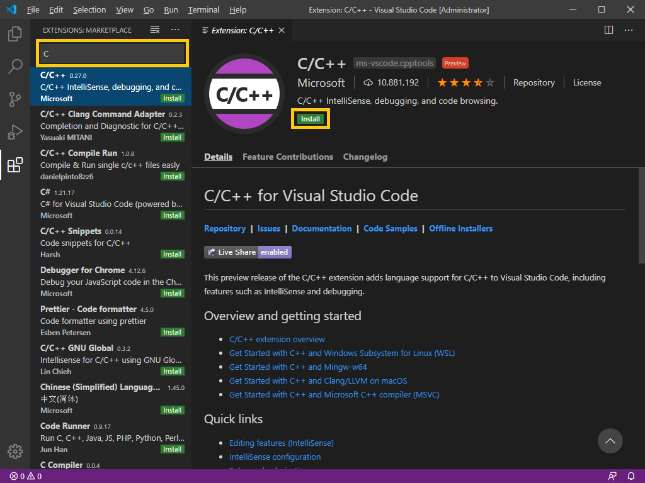This screenshot has height=483, width=645.
Task: Open the Go menu
Action: (x=149, y=9)
